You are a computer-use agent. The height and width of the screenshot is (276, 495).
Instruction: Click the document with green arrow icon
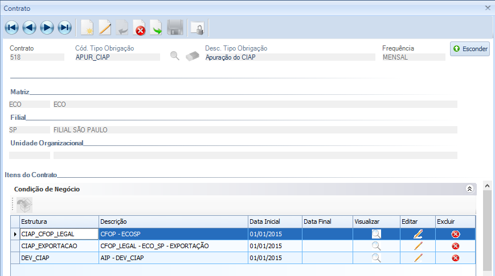pyautogui.click(x=157, y=27)
